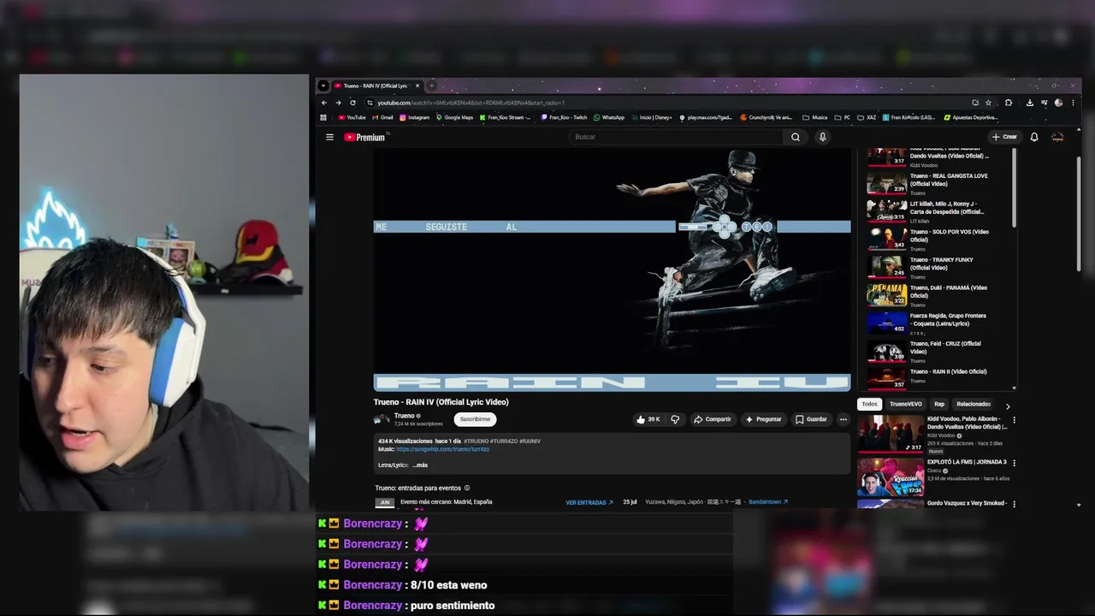Click the #TRUENO hashtag

(x=477, y=441)
